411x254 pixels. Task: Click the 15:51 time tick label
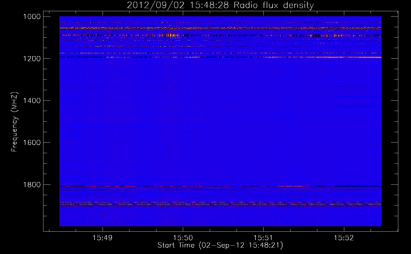pyautogui.click(x=263, y=238)
